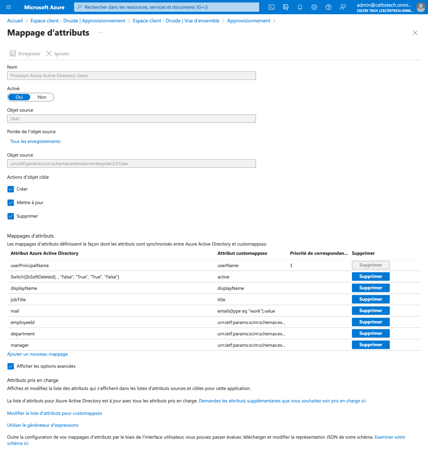Viewport: 428px width, 452px height.
Task: Click the emails[type eq "work"].value target cell
Action: point(246,311)
